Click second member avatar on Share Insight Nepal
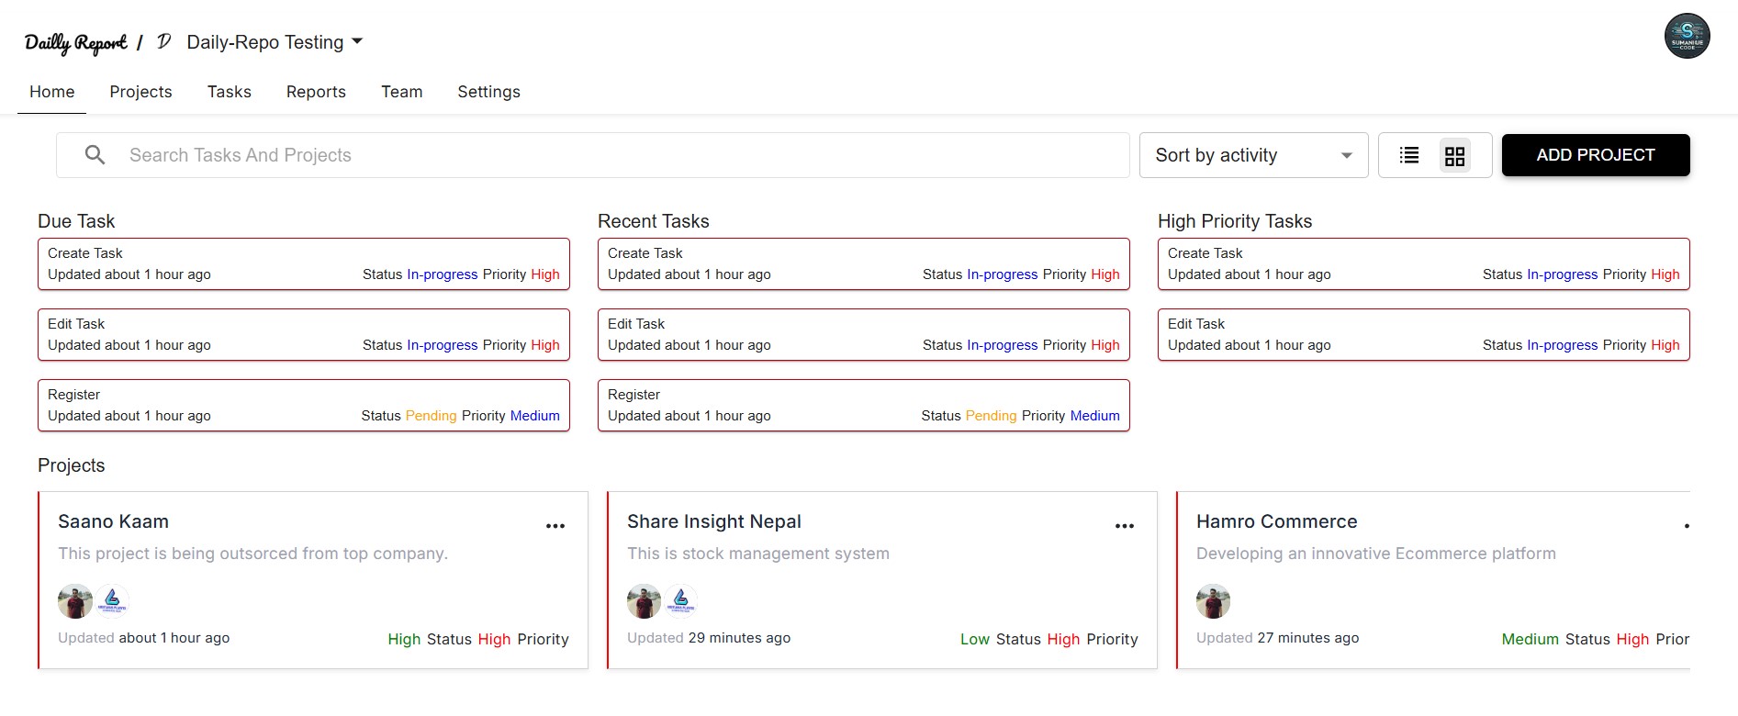1738x716 pixels. click(681, 601)
